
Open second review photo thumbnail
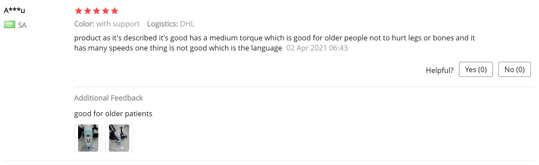(x=119, y=138)
